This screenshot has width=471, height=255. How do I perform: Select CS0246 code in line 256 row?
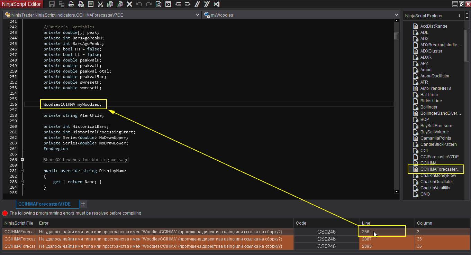[326, 232]
